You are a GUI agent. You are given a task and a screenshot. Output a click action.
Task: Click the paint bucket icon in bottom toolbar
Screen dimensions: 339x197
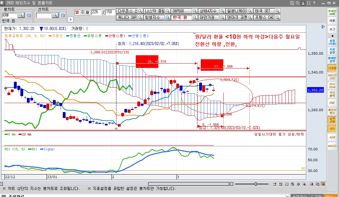tap(275, 184)
